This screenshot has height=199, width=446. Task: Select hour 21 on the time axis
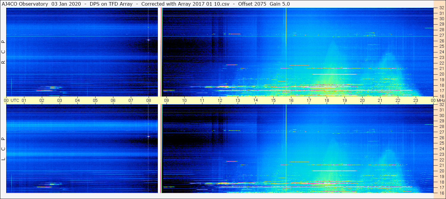[x=380, y=100]
